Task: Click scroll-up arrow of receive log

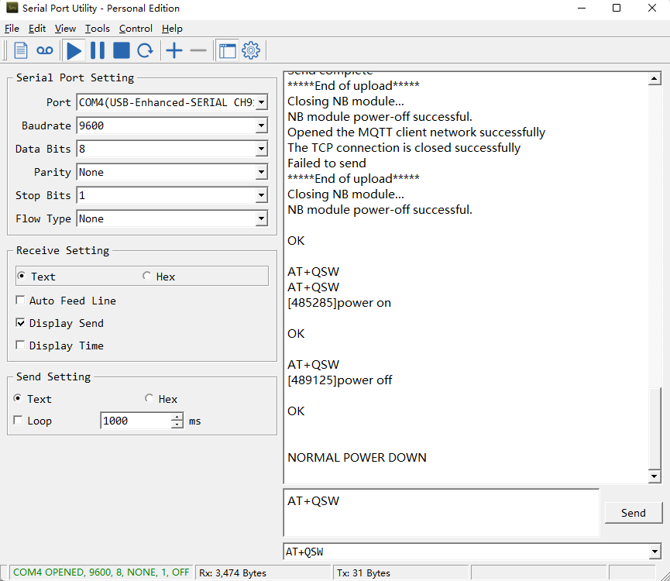Action: click(x=655, y=78)
